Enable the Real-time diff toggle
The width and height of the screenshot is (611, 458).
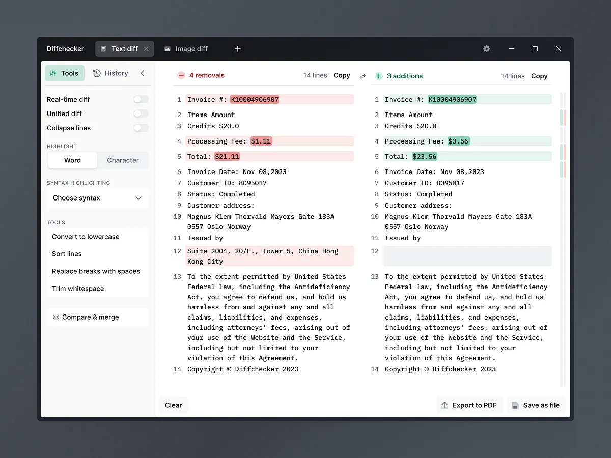point(141,99)
